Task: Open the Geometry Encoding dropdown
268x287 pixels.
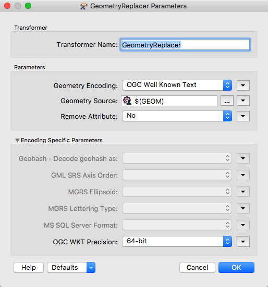Action: point(177,85)
